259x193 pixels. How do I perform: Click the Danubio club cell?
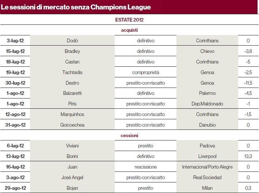coord(207,125)
